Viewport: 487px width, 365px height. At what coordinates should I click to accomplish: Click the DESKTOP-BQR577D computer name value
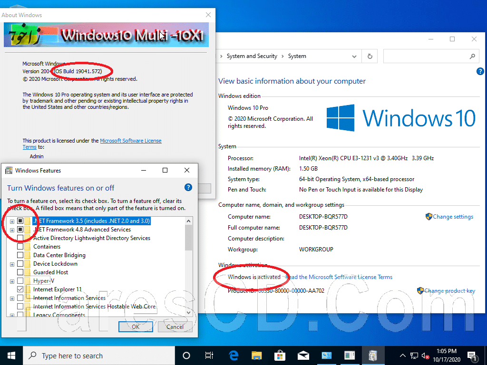[323, 217]
